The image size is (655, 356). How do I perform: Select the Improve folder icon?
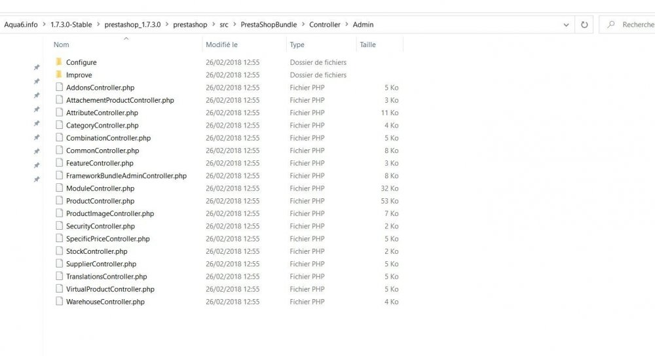click(x=59, y=75)
